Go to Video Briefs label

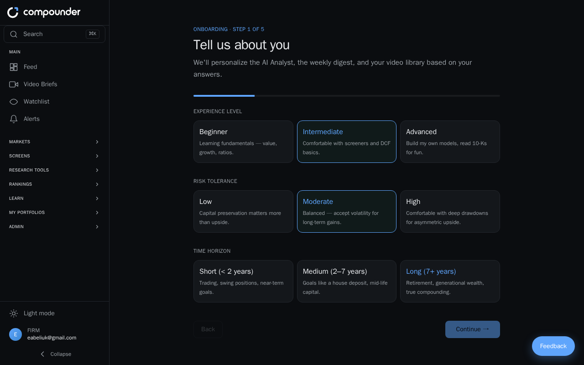(x=40, y=84)
